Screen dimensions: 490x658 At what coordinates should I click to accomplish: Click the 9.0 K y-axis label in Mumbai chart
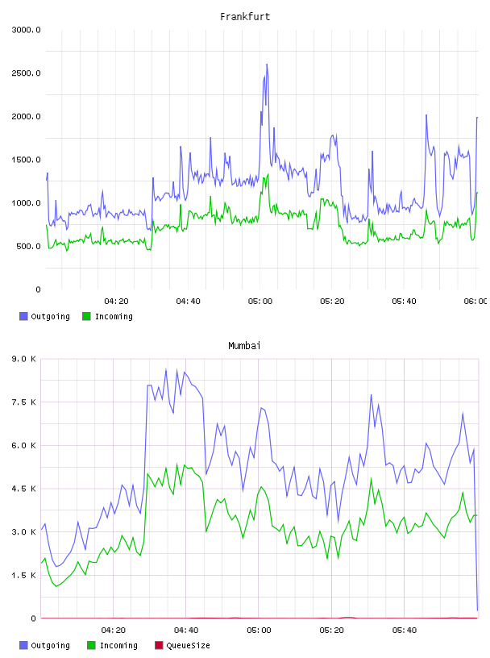(24, 359)
